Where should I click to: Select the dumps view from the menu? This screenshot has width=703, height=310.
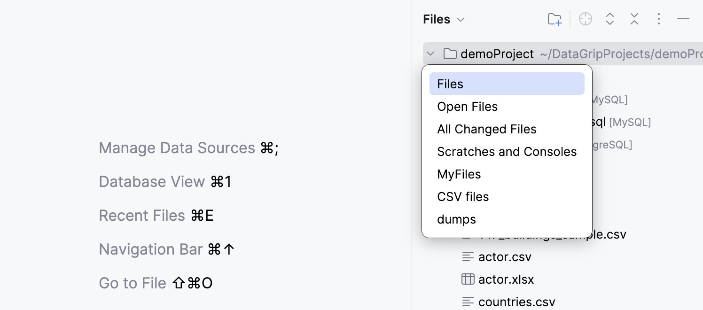coord(456,219)
